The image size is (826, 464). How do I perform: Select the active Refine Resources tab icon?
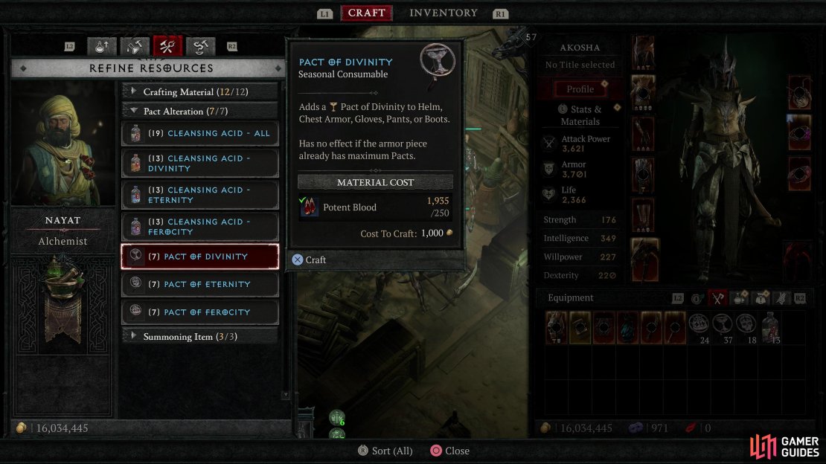point(167,47)
